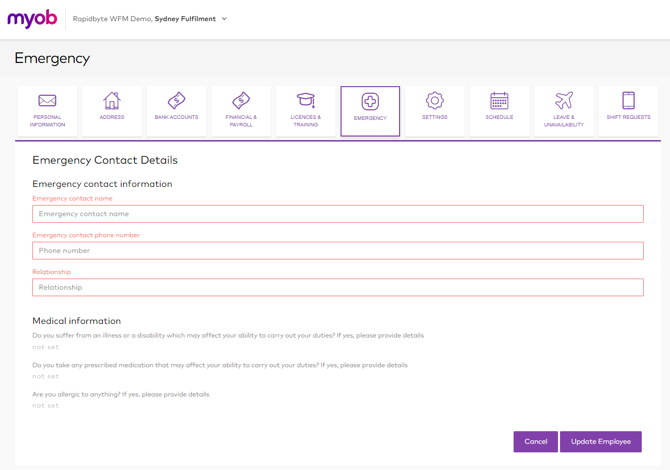The width and height of the screenshot is (670, 470).
Task: Open the Shift Requests device icon
Action: click(628, 100)
